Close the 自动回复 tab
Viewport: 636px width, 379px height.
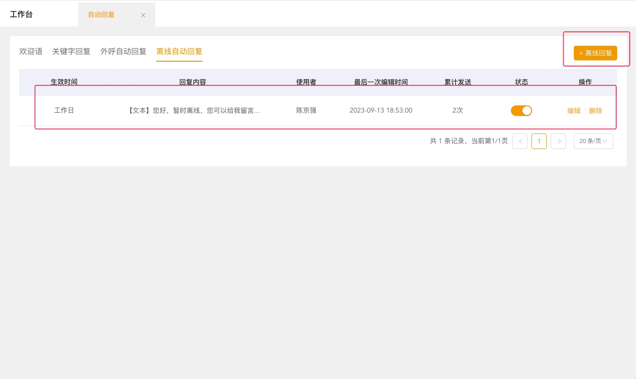(x=143, y=15)
